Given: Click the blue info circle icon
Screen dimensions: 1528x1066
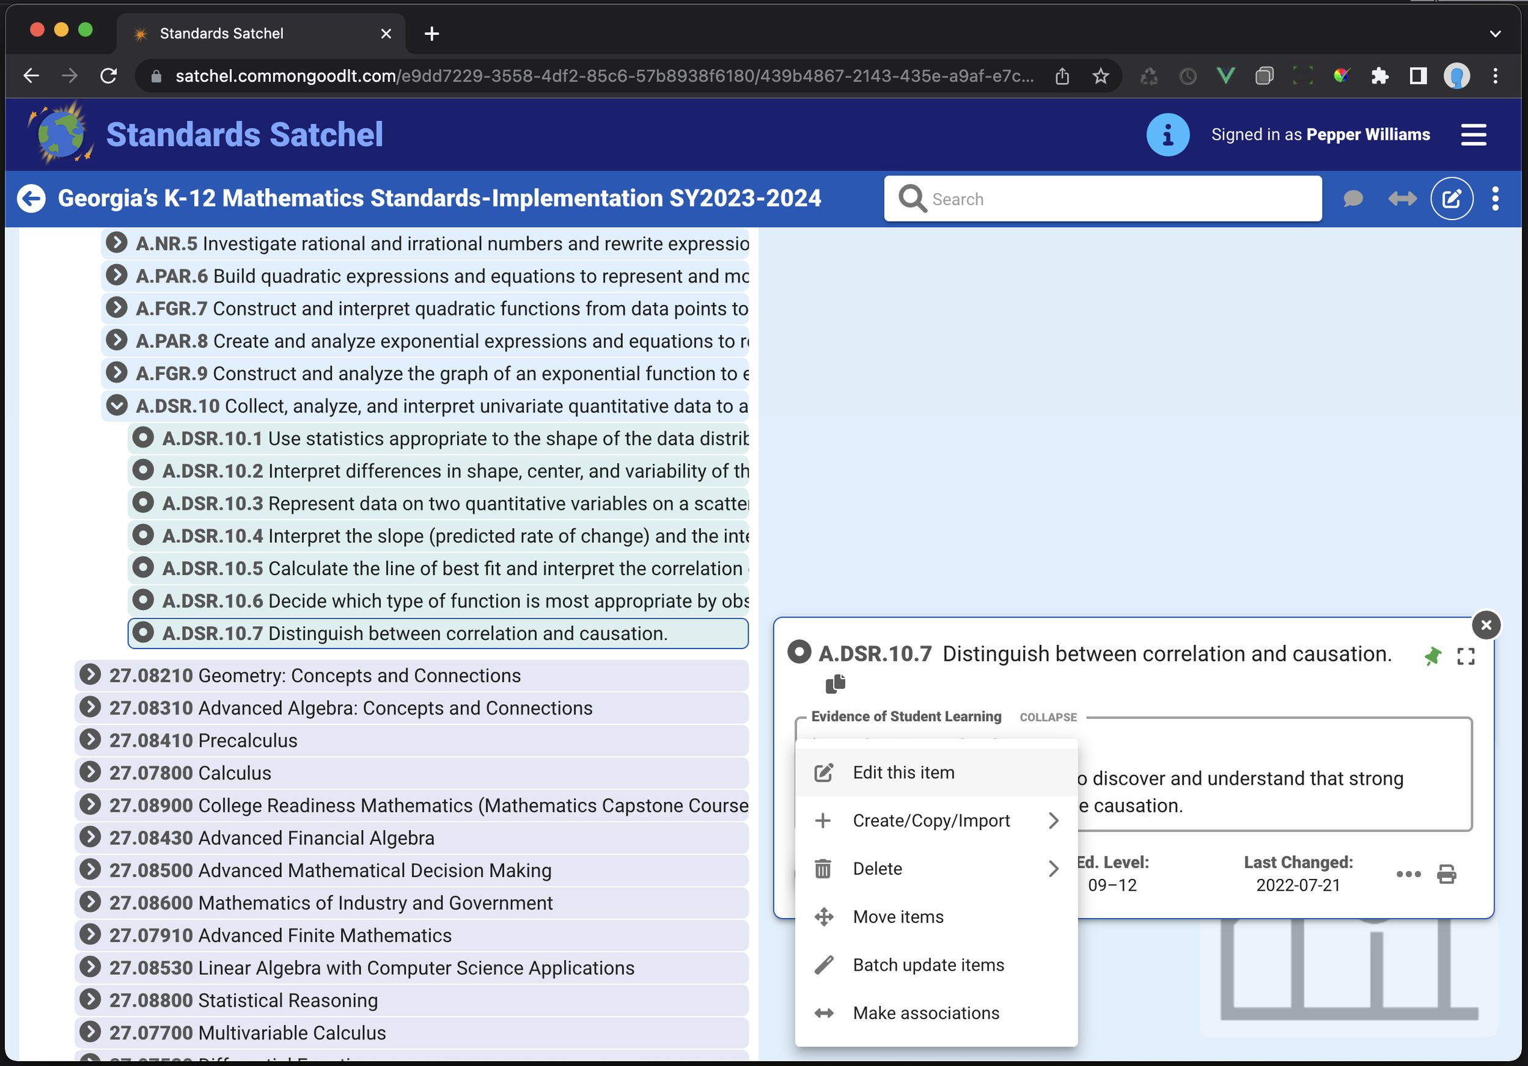Looking at the screenshot, I should (x=1167, y=134).
